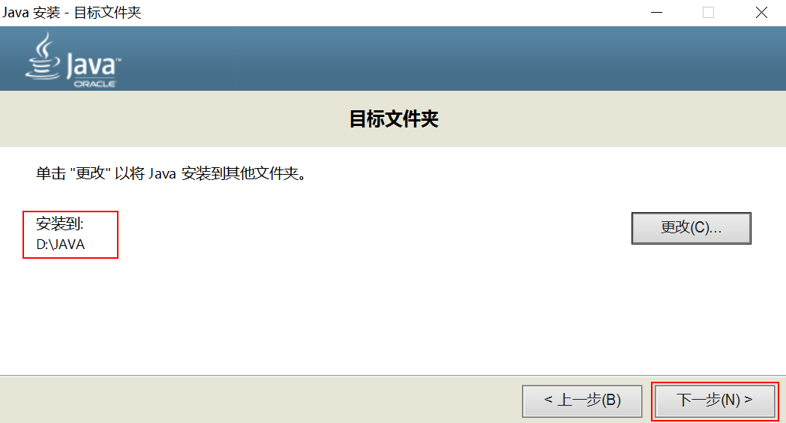786x423 pixels.
Task: Minimize the Java 安装 window
Action: coord(657,13)
